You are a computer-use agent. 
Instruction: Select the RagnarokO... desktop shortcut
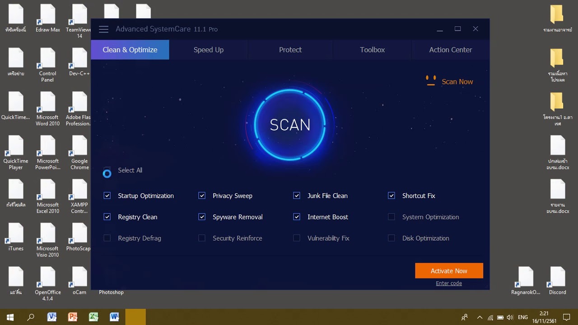(526, 281)
